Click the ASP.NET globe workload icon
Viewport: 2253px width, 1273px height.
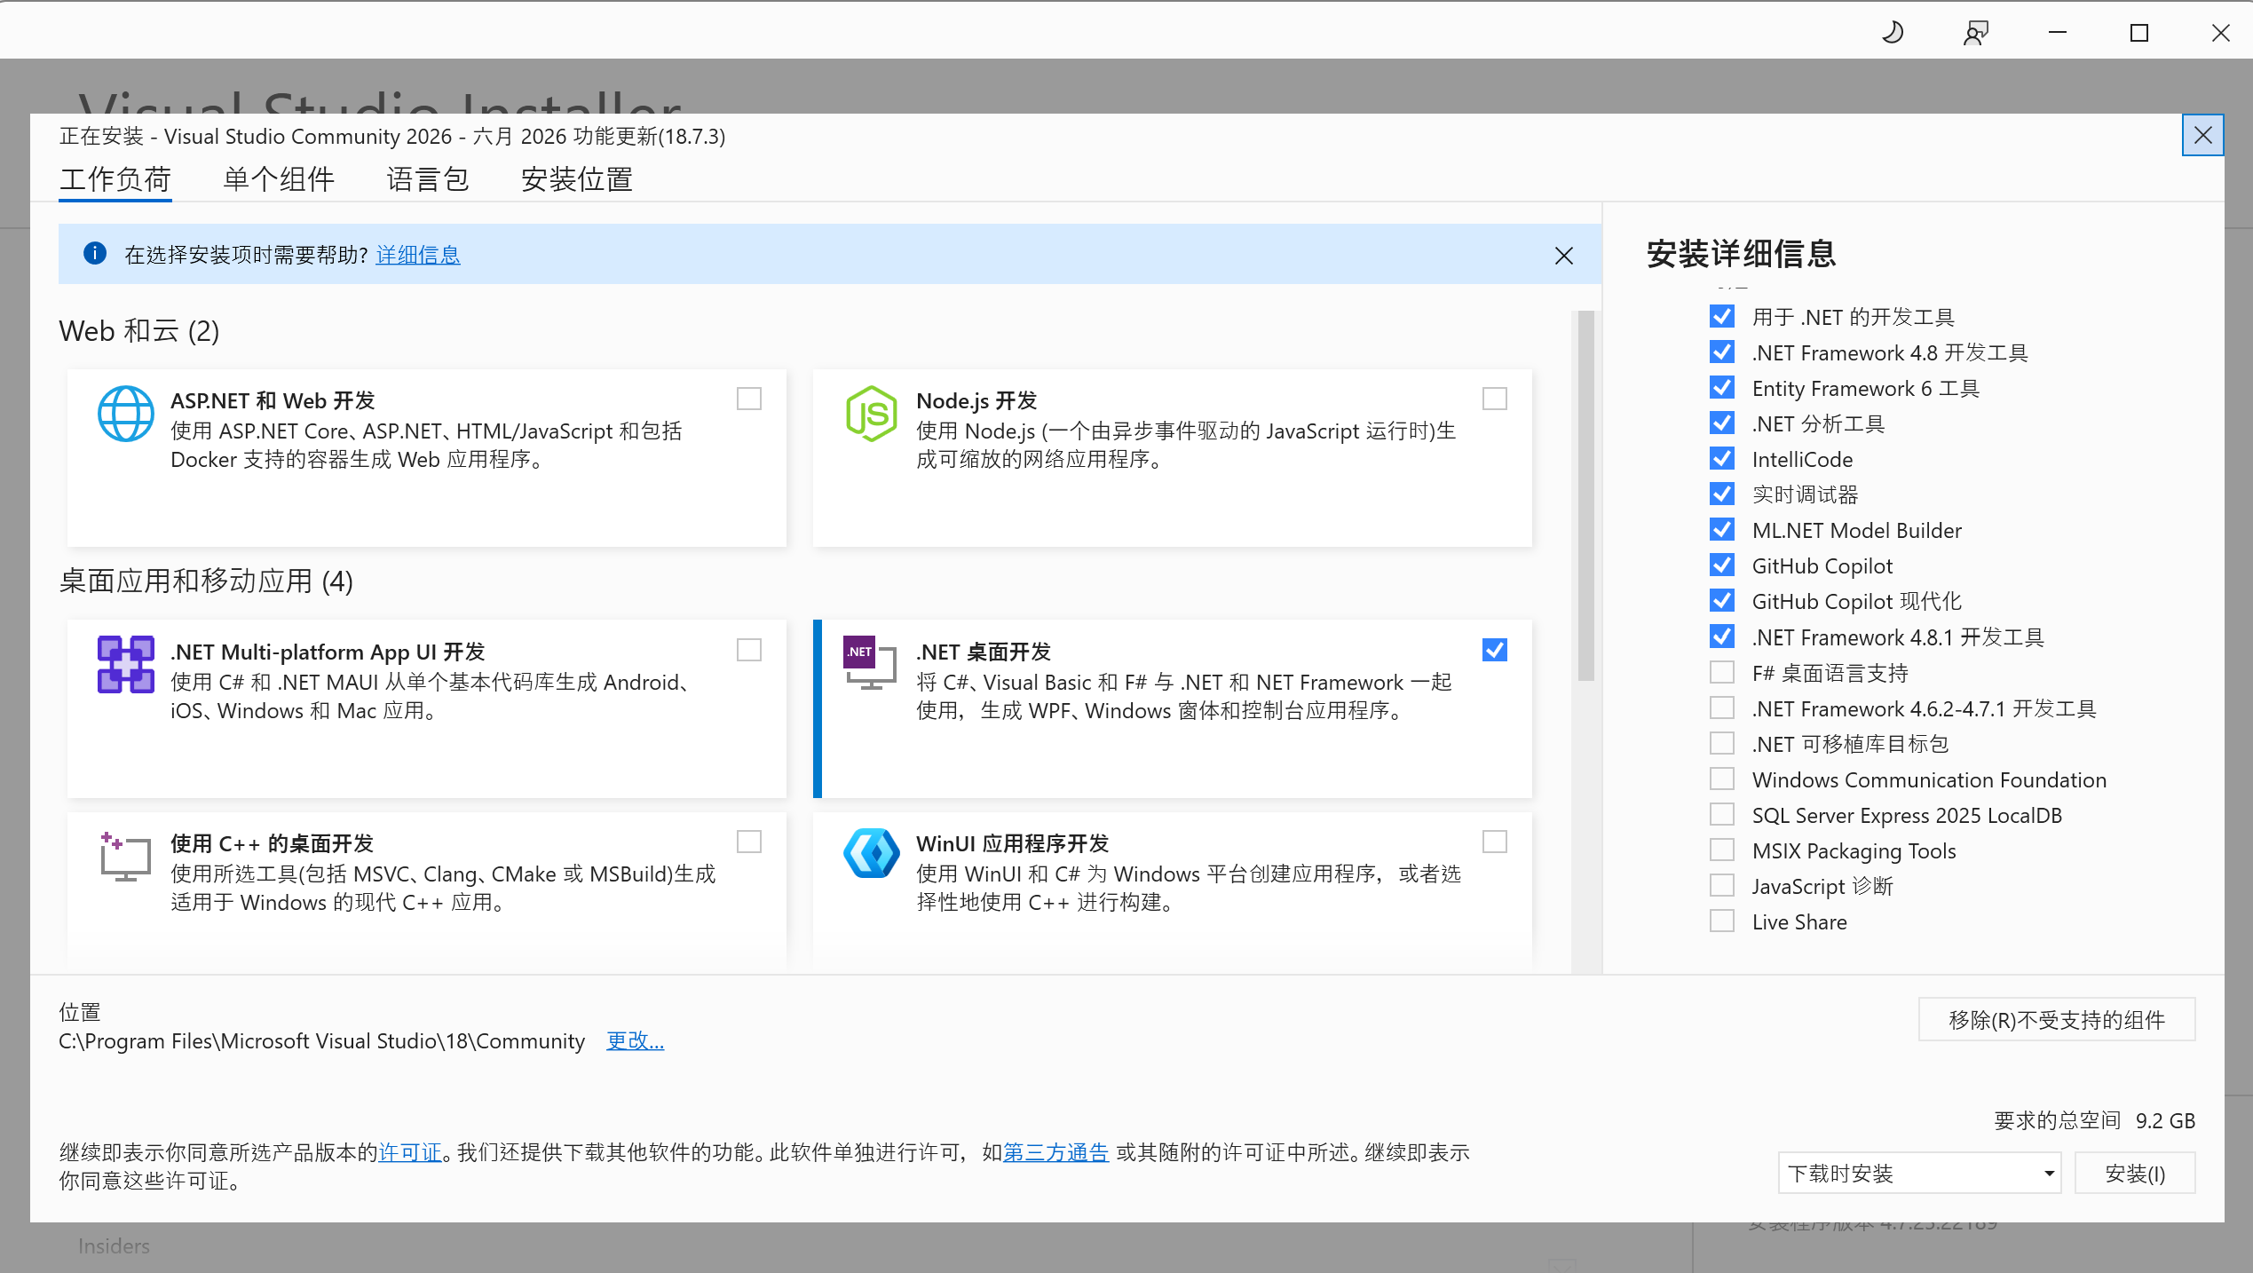[x=125, y=414]
